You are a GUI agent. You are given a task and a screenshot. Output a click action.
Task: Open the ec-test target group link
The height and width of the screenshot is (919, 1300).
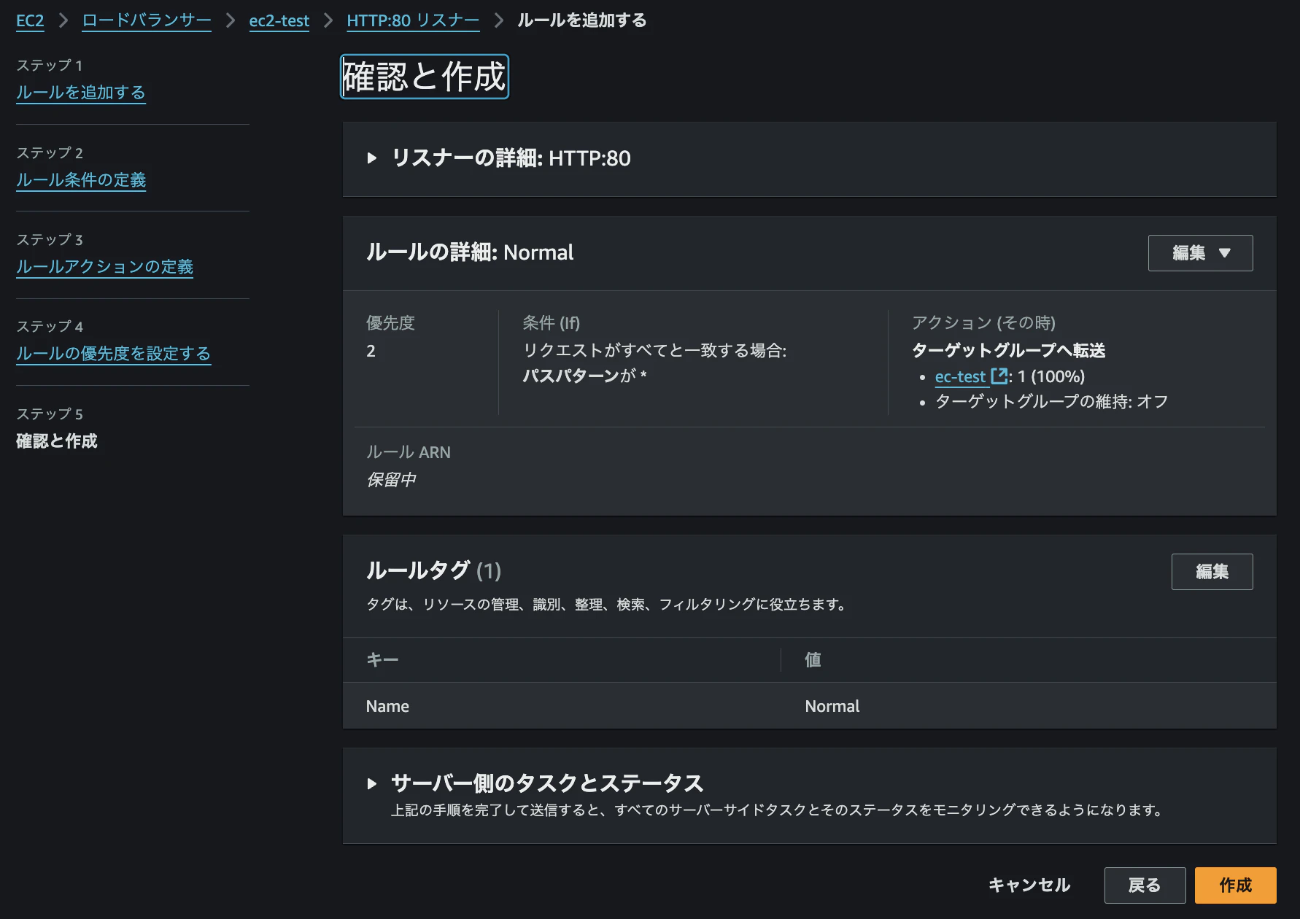(960, 376)
